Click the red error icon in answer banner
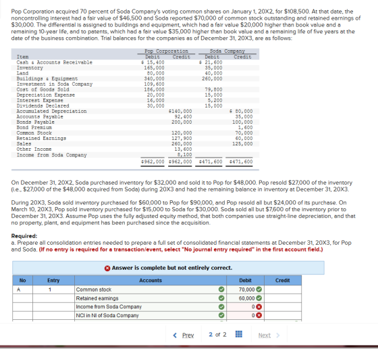This screenshot has height=349, width=378. point(107,268)
